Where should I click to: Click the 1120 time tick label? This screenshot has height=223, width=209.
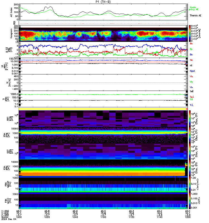click(131, 217)
